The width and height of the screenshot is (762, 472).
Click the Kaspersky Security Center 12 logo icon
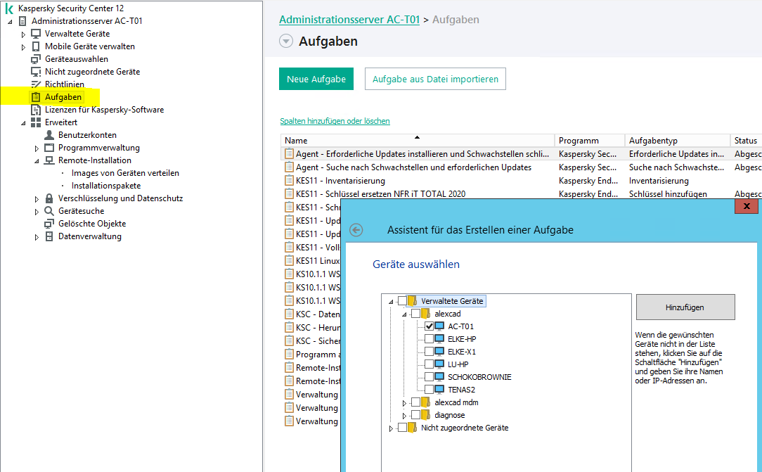(8, 8)
